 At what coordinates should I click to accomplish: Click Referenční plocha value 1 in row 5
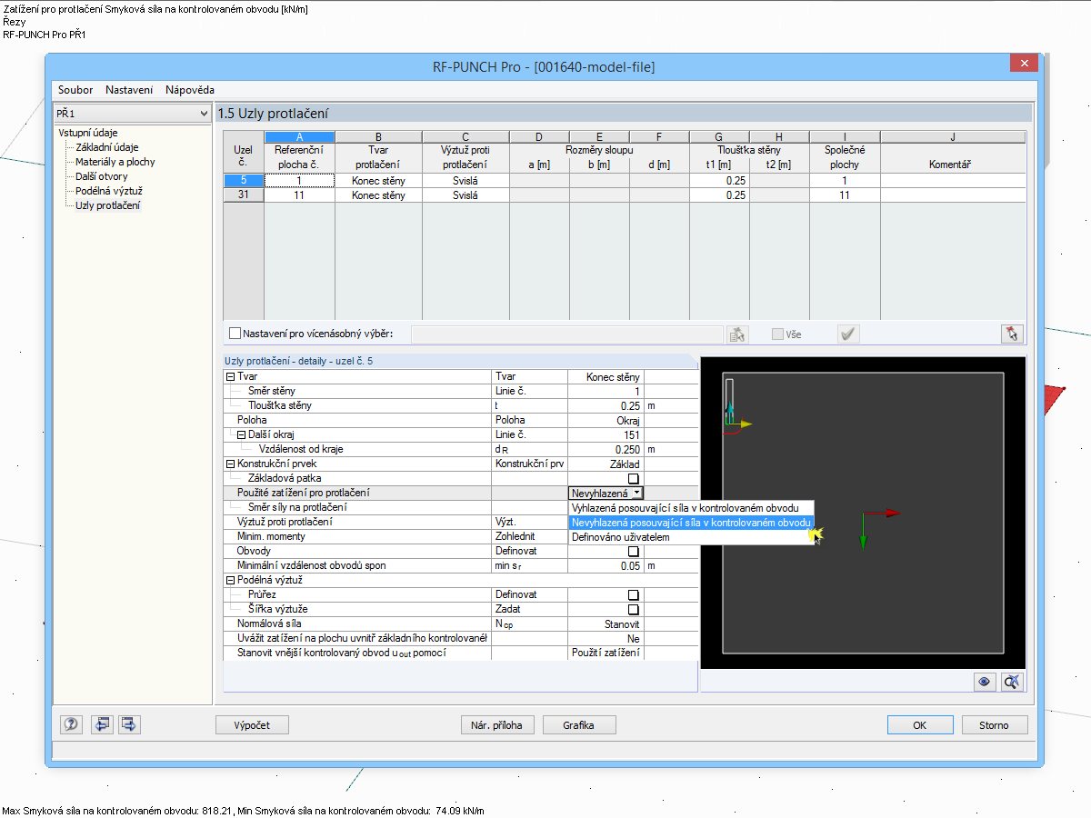pos(299,180)
